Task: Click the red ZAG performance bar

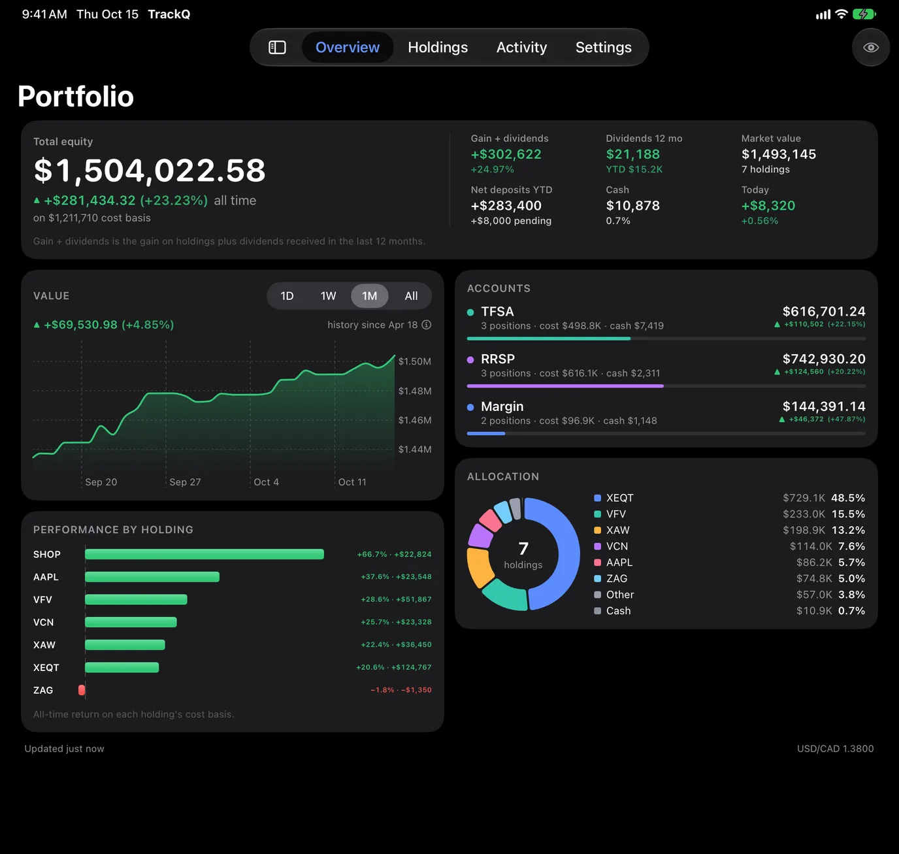Action: coord(82,690)
